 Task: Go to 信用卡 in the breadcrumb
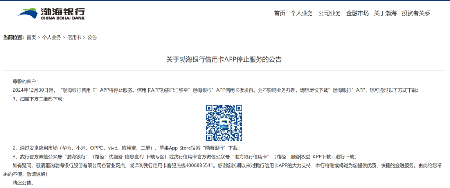(74, 38)
